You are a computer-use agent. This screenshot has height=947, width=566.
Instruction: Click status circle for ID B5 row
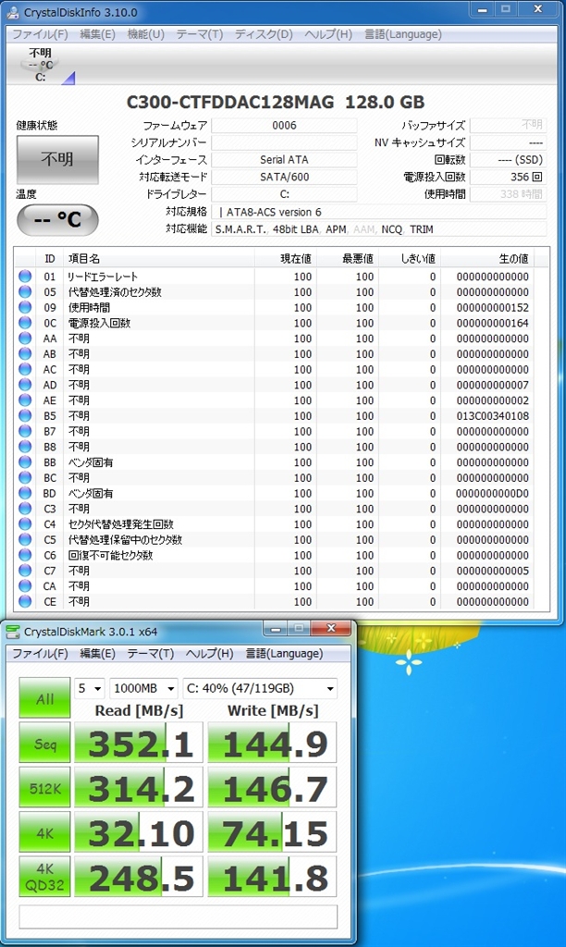25,416
